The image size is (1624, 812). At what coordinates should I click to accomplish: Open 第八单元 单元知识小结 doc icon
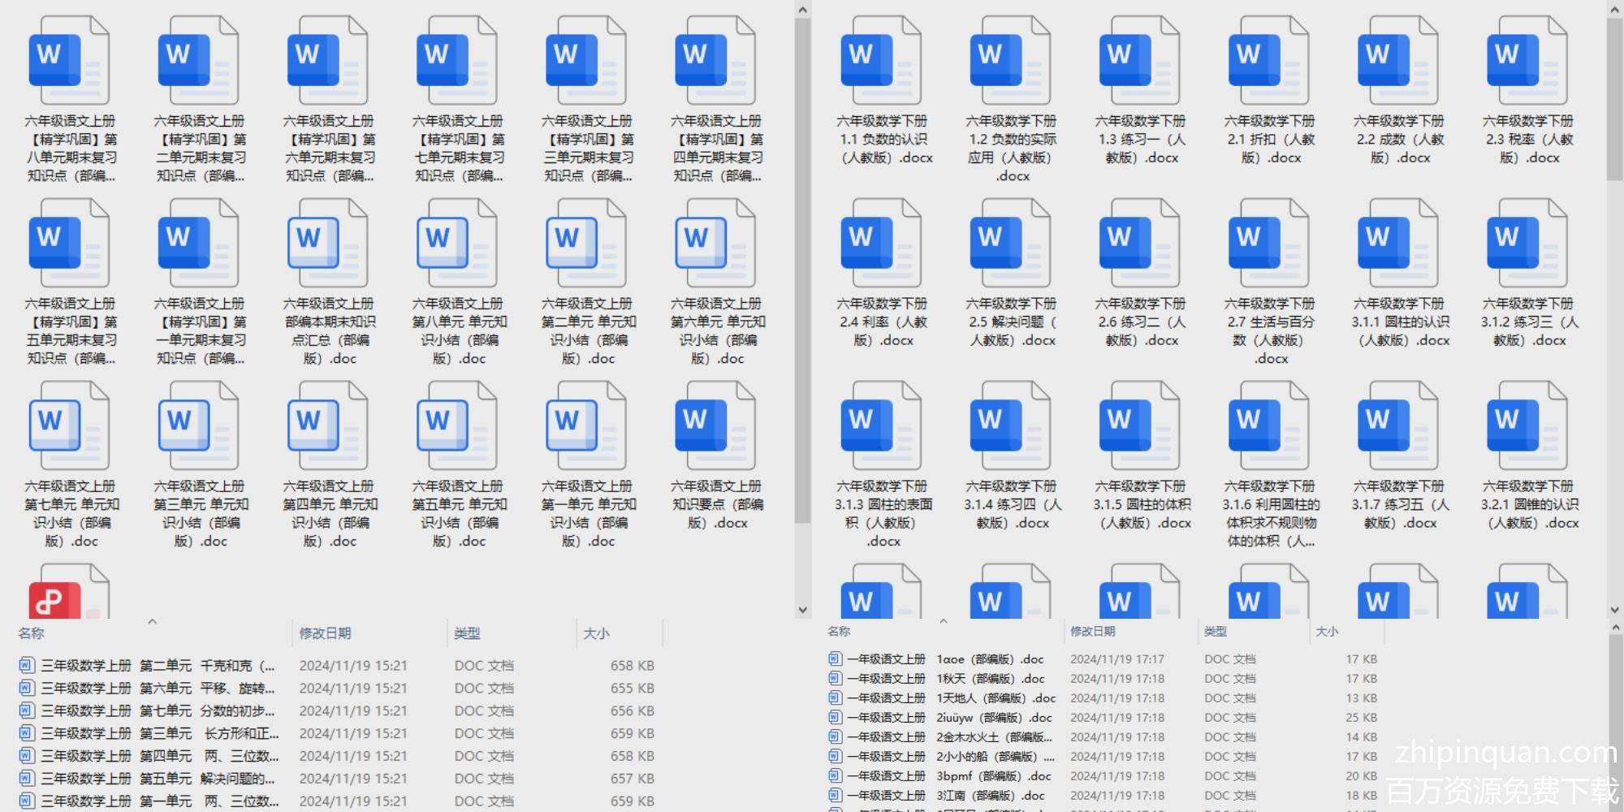[457, 244]
